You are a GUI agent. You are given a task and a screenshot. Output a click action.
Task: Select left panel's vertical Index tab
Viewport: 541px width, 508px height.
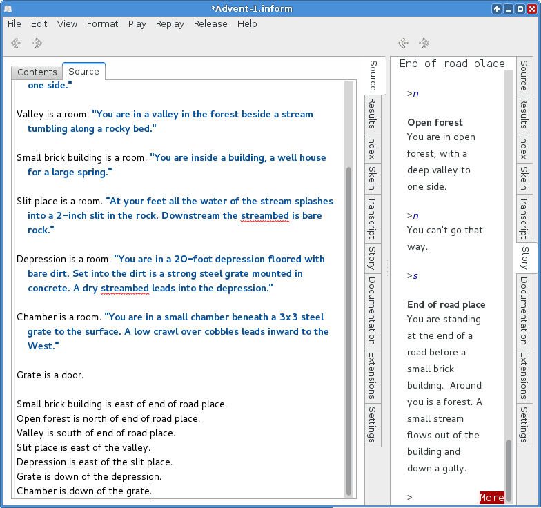pos(373,148)
